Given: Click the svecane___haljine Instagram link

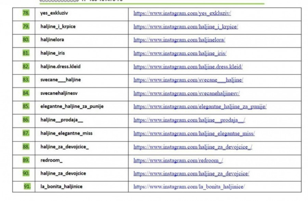Looking at the screenshot, I should pos(188,80).
